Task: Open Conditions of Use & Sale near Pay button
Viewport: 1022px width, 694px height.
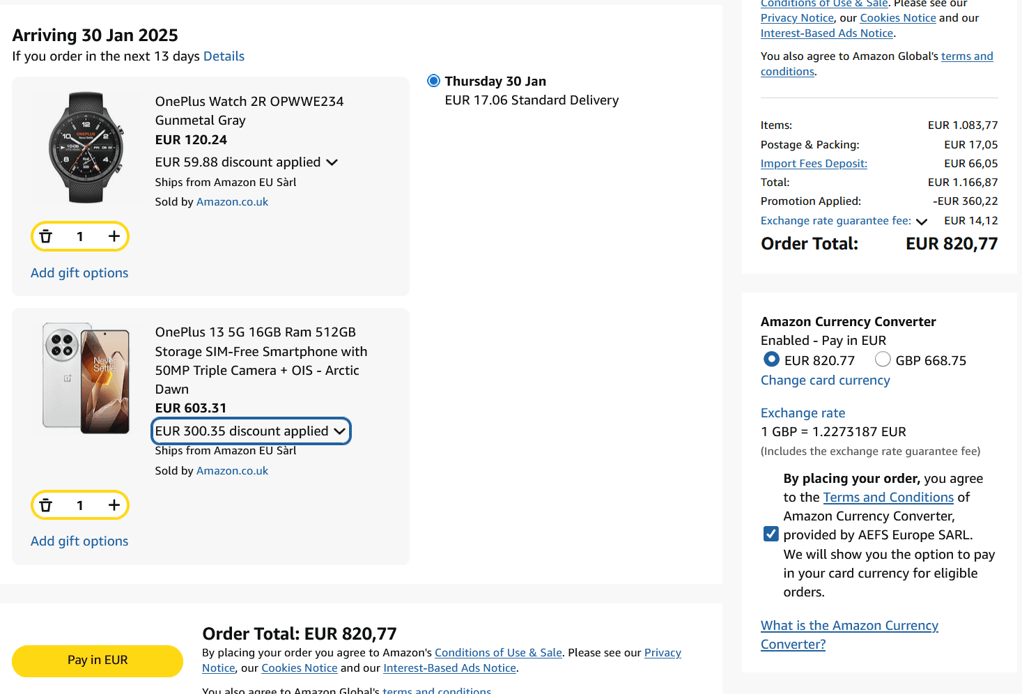Action: coord(498,653)
